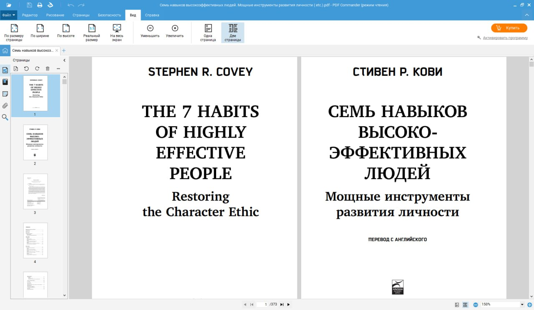This screenshot has height=310, width=534.
Task: Increase zoom with the blue plus button
Action: (529, 305)
